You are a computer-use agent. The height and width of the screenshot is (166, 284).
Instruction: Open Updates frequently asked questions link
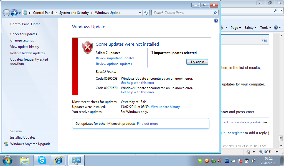29,61
